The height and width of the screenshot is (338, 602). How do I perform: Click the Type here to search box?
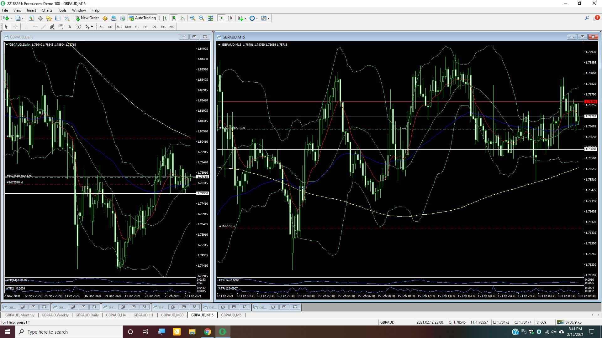[x=69, y=332]
